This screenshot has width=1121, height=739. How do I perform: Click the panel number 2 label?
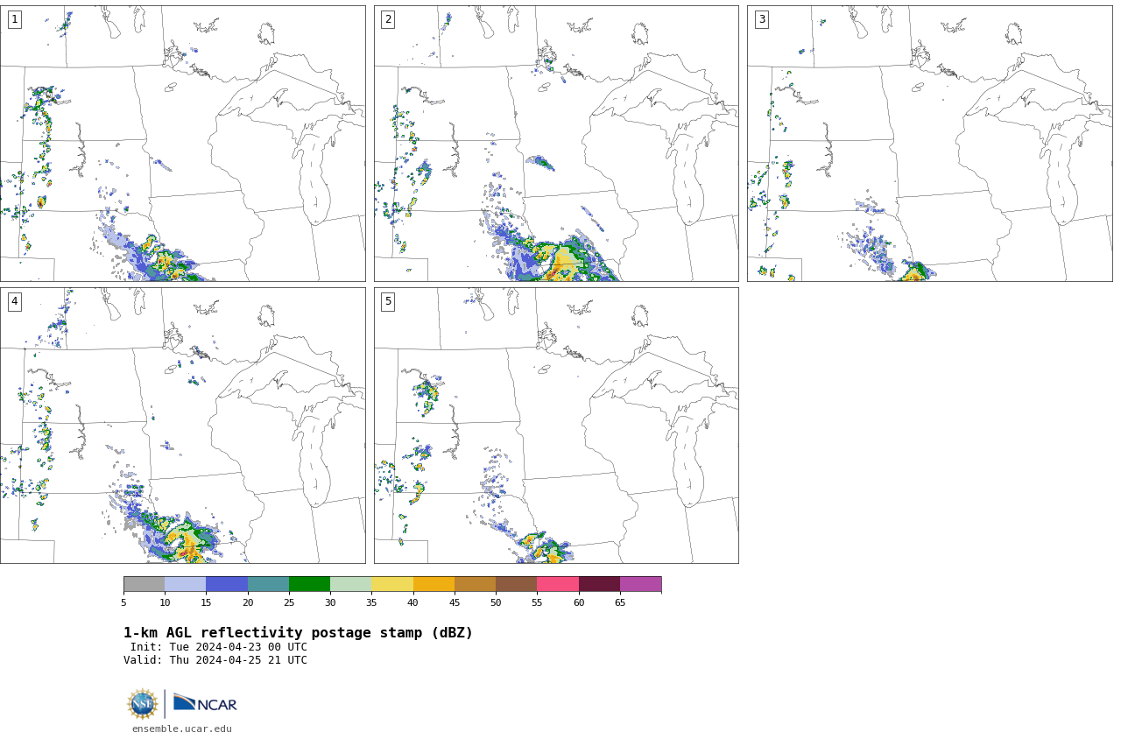pyautogui.click(x=388, y=19)
